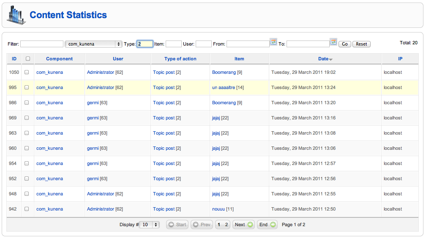Open the To date calendar picker
This screenshot has width=426, height=238.
[333, 42]
